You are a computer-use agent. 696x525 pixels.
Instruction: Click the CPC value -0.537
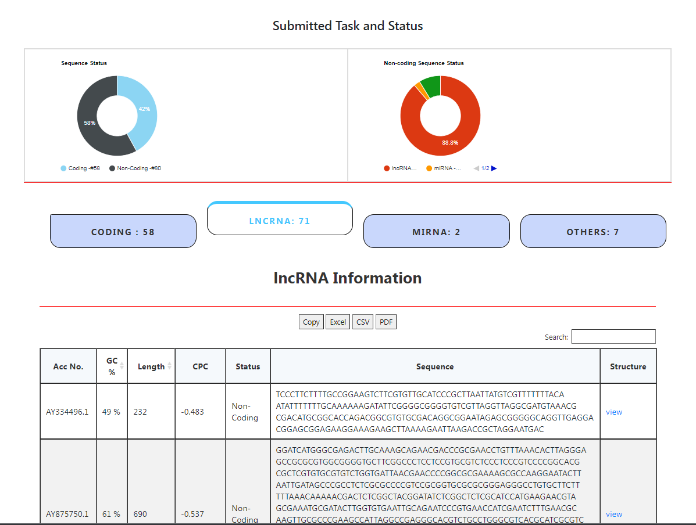point(192,515)
